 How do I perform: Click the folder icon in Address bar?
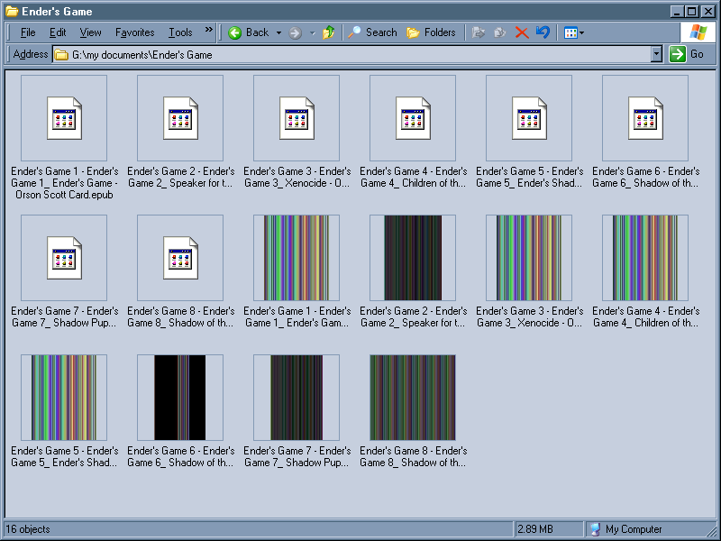[x=61, y=55]
